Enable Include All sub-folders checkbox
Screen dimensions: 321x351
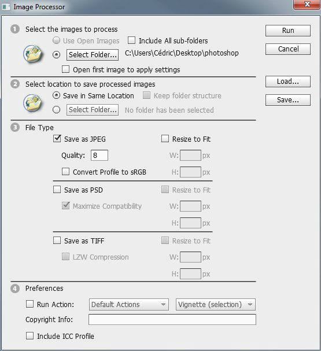(131, 40)
